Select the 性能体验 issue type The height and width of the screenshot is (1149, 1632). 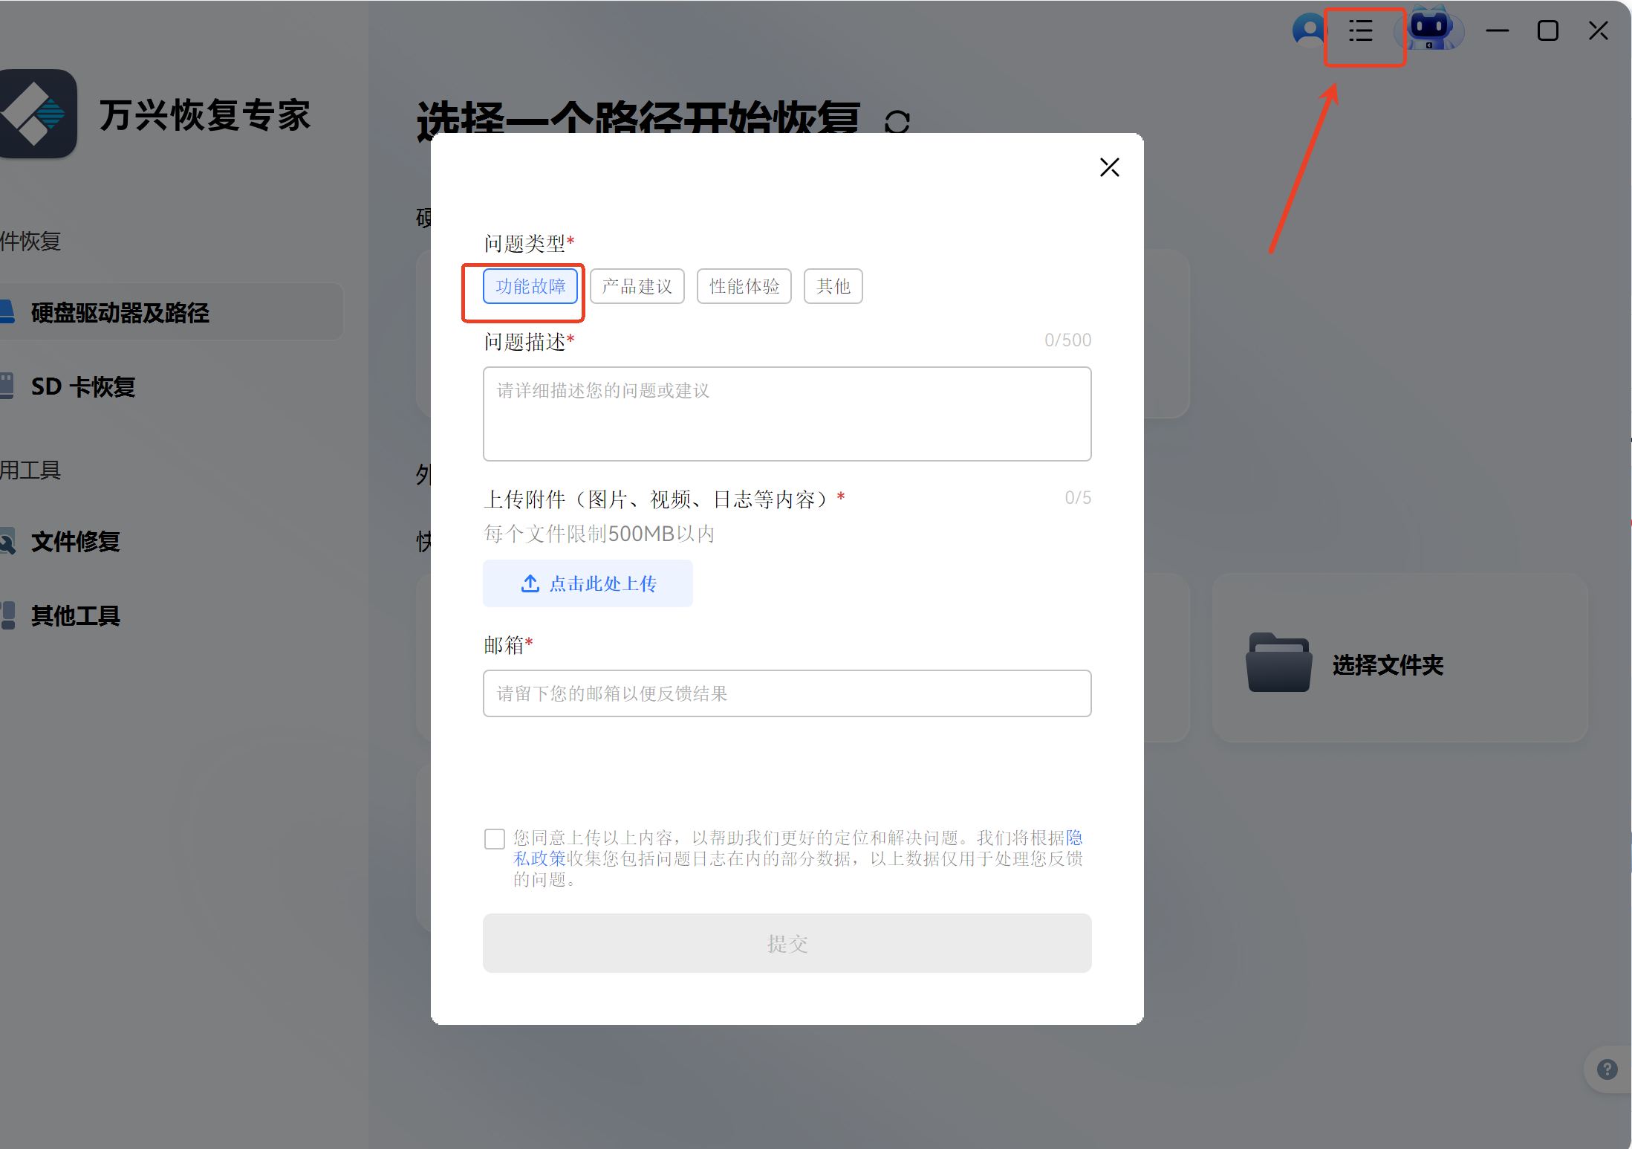(744, 286)
